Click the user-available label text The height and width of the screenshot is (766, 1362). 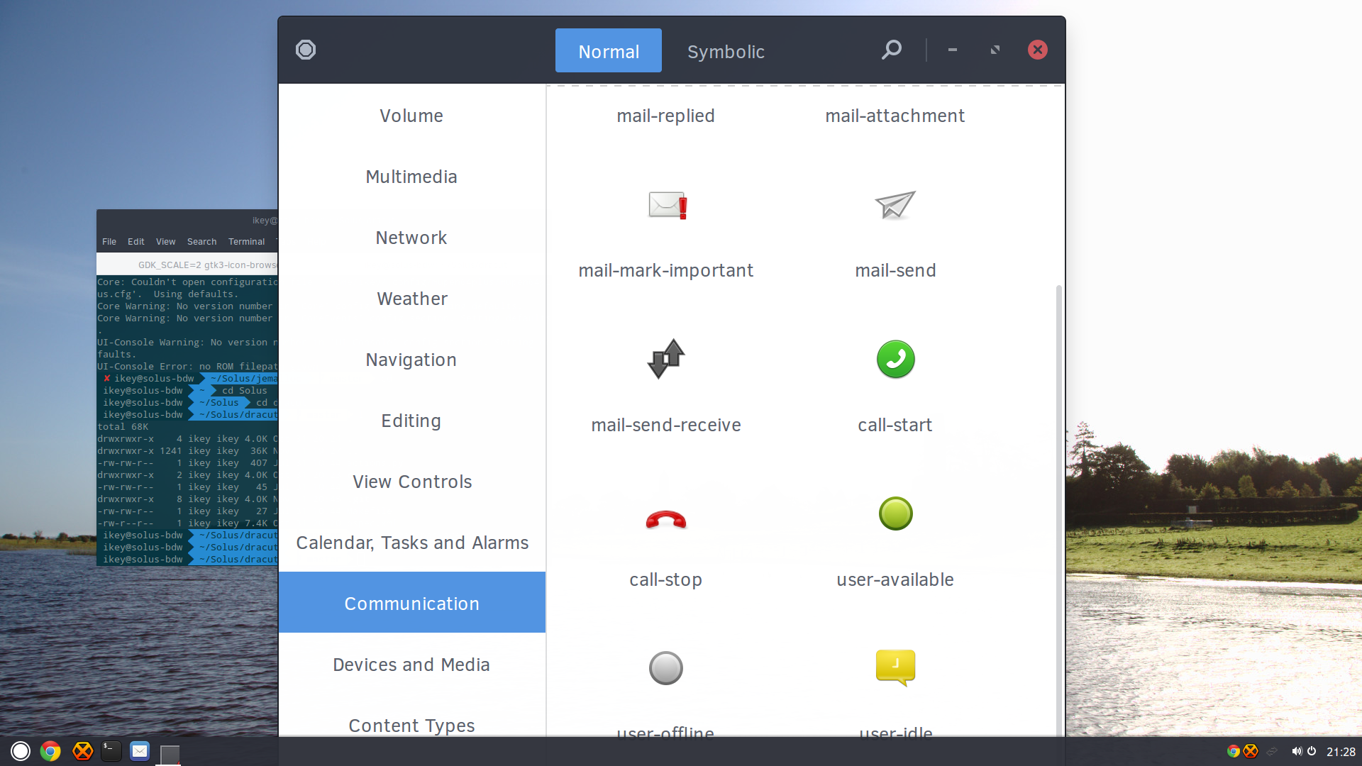tap(895, 579)
